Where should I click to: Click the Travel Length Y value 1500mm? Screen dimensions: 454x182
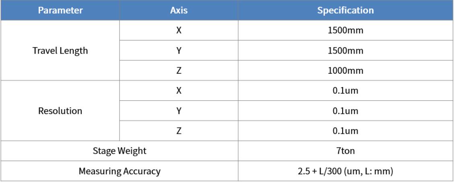point(345,51)
